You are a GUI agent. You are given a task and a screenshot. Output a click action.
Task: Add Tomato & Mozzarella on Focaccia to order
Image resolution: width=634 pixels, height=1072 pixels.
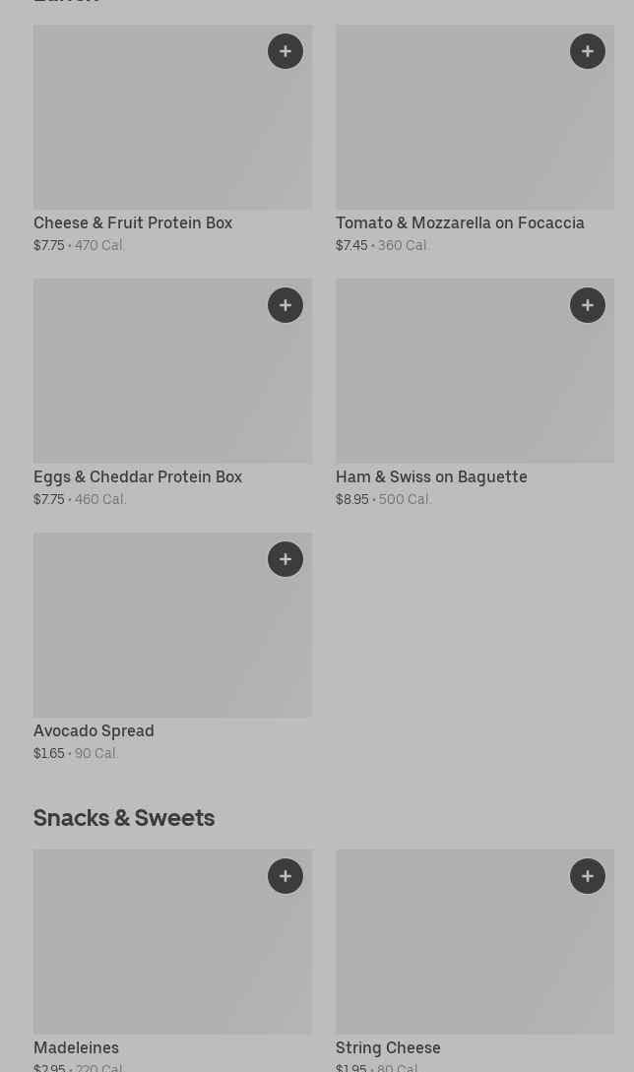[x=588, y=51]
